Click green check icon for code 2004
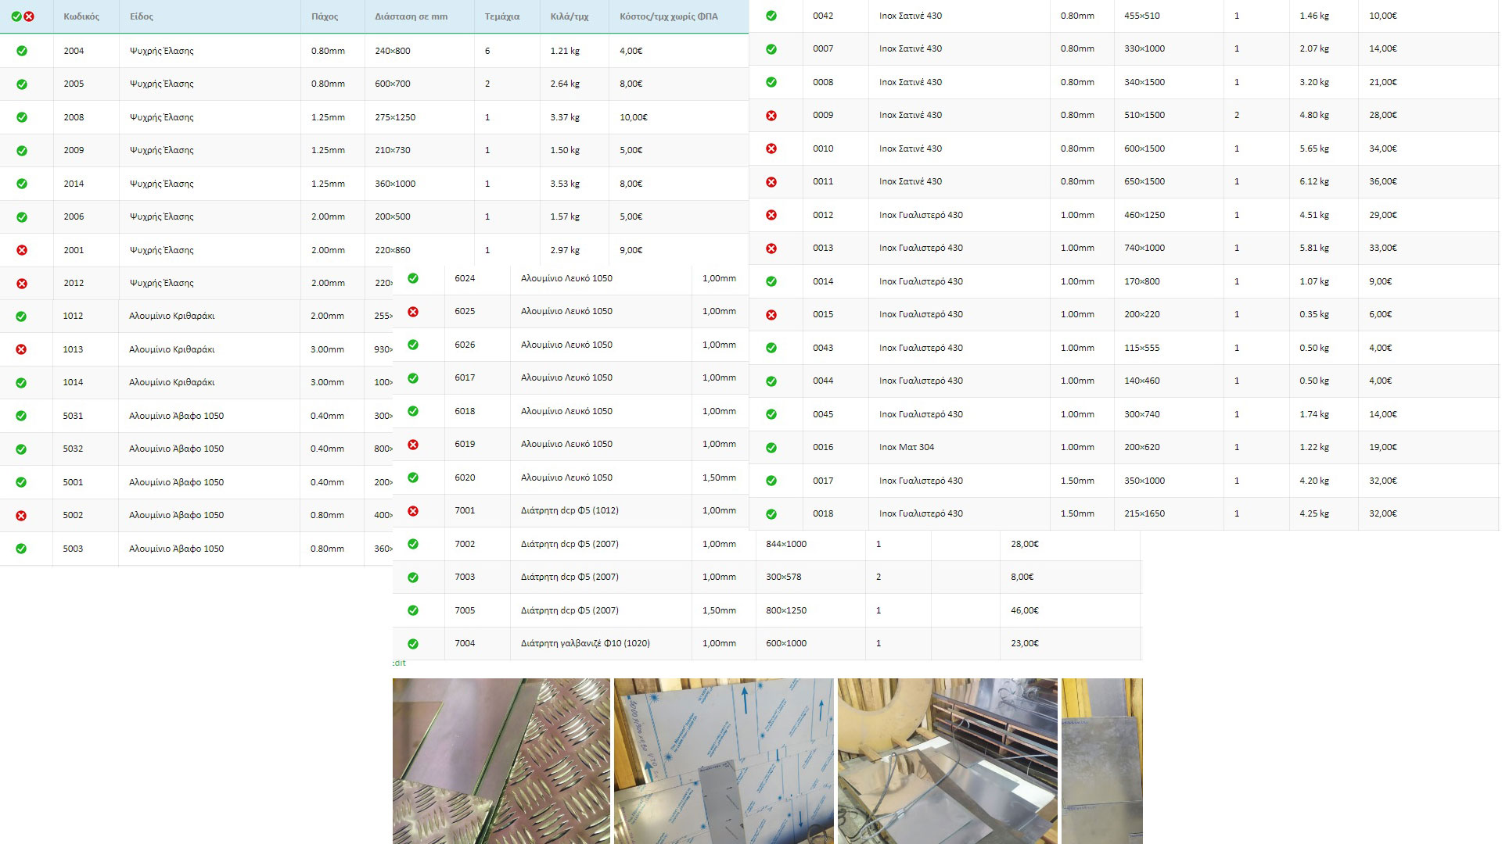1502x844 pixels. pos(22,51)
